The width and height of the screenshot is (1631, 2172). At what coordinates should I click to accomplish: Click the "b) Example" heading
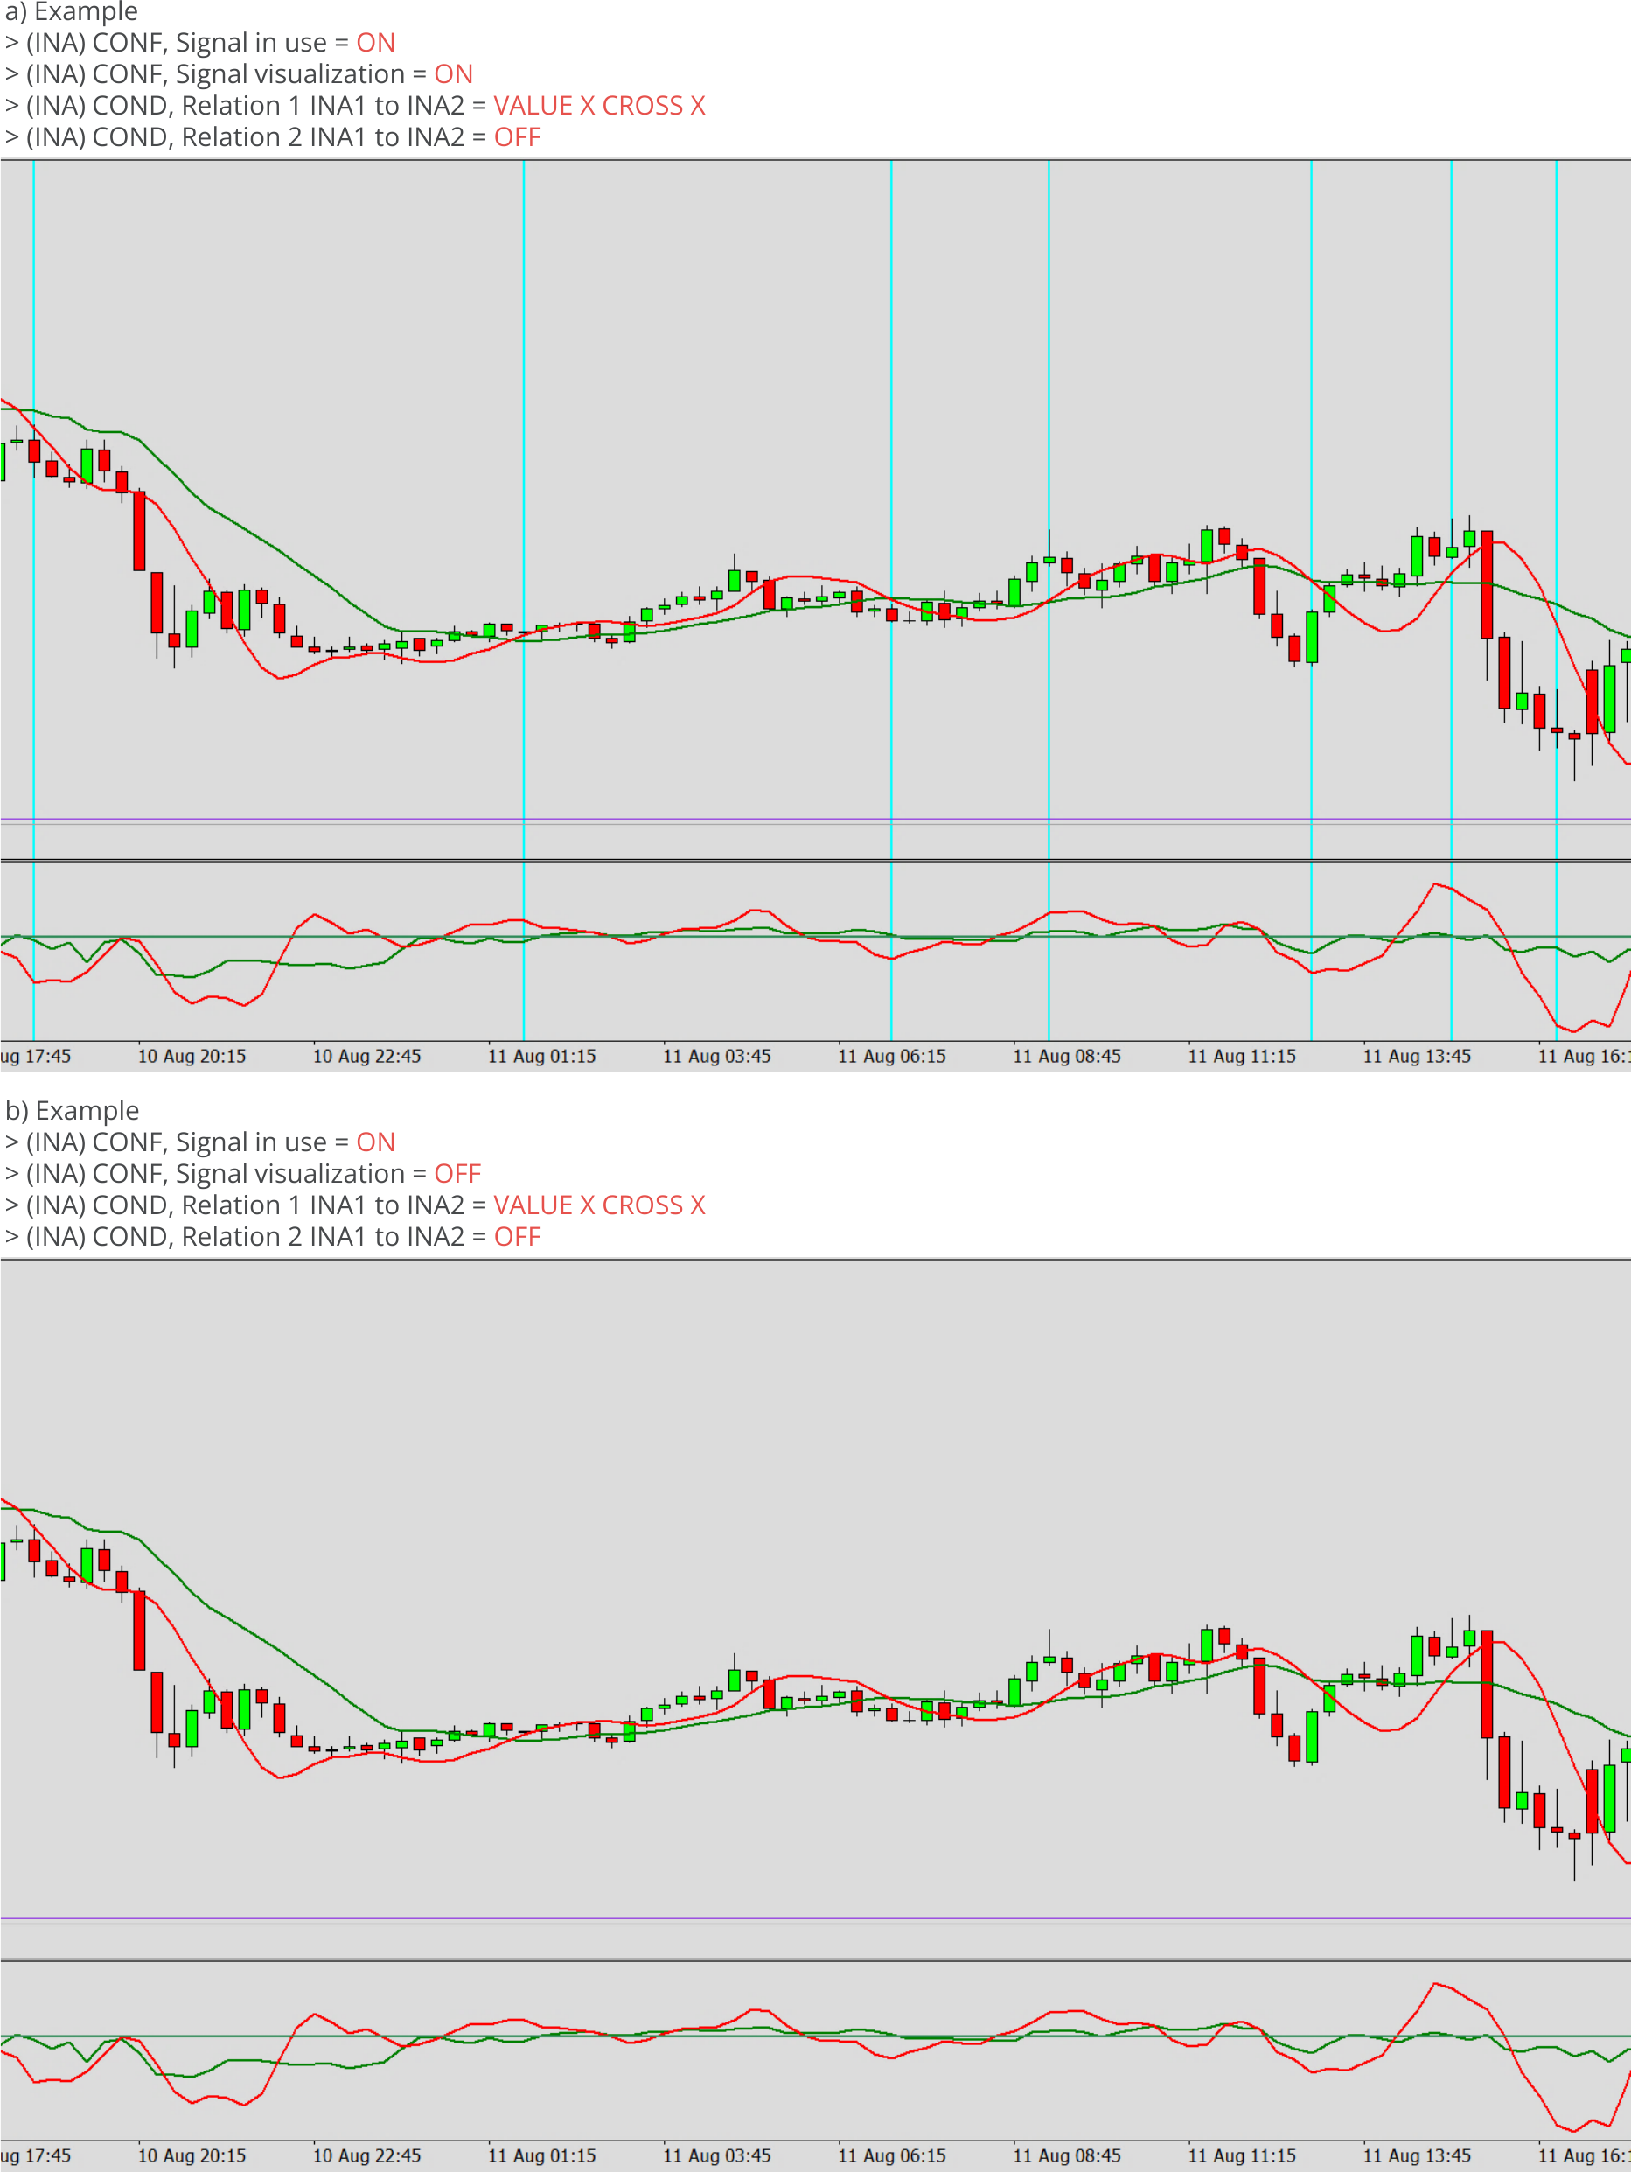pyautogui.click(x=72, y=1111)
